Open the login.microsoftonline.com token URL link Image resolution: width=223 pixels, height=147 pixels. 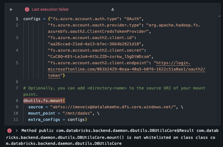tap(126, 69)
